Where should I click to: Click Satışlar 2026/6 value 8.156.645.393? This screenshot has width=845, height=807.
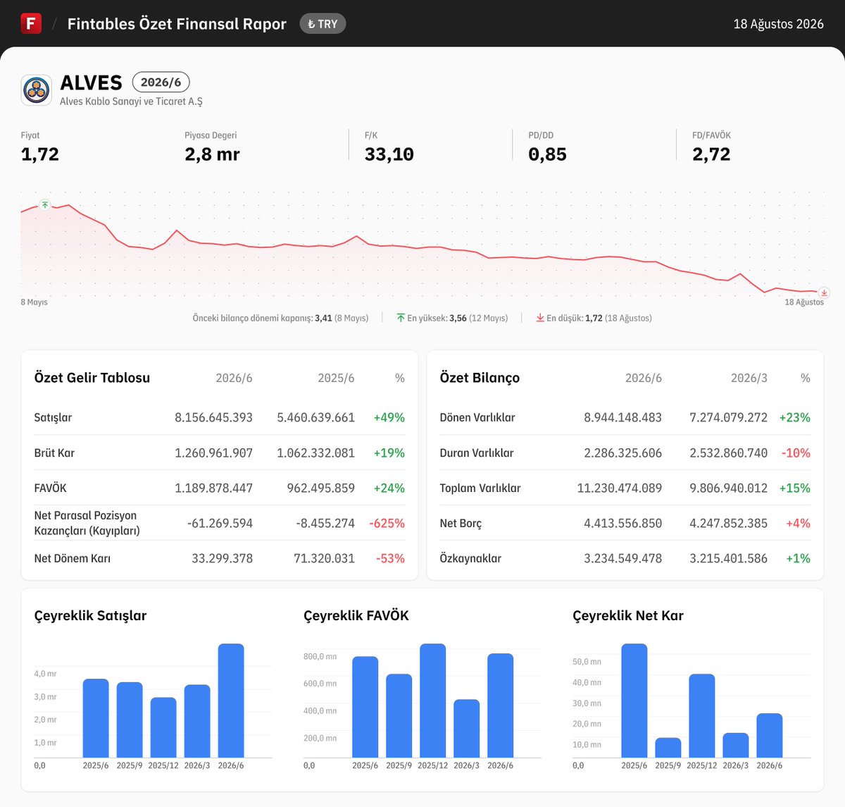click(213, 417)
